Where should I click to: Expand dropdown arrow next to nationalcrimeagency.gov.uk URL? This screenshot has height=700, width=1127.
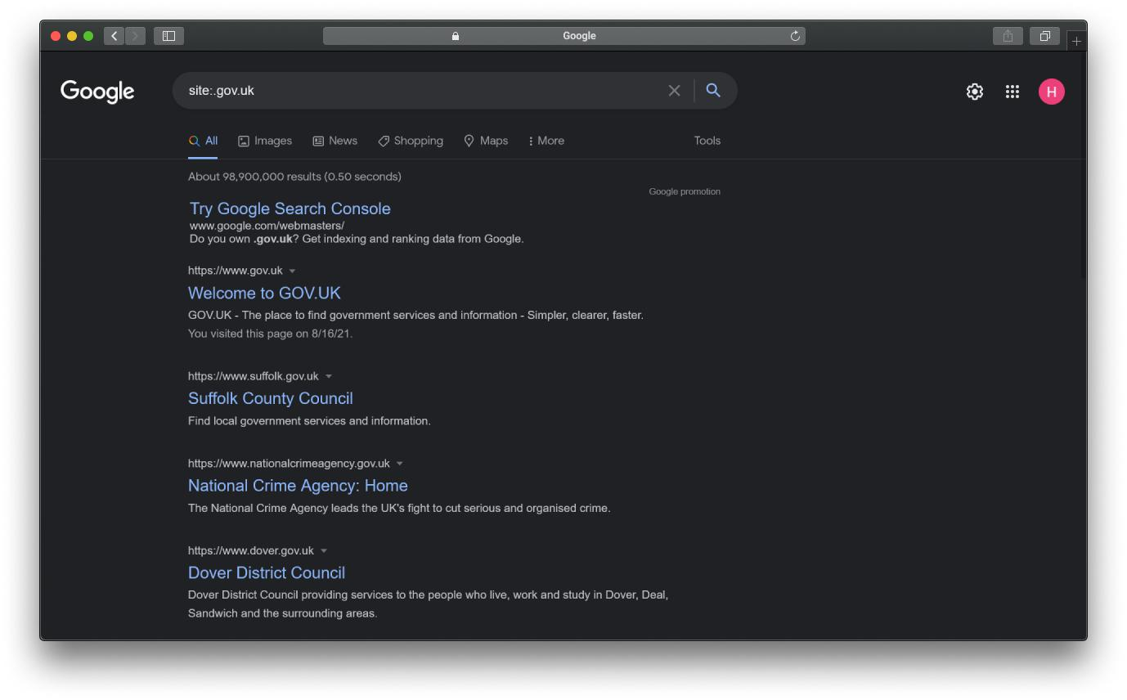pyautogui.click(x=400, y=464)
